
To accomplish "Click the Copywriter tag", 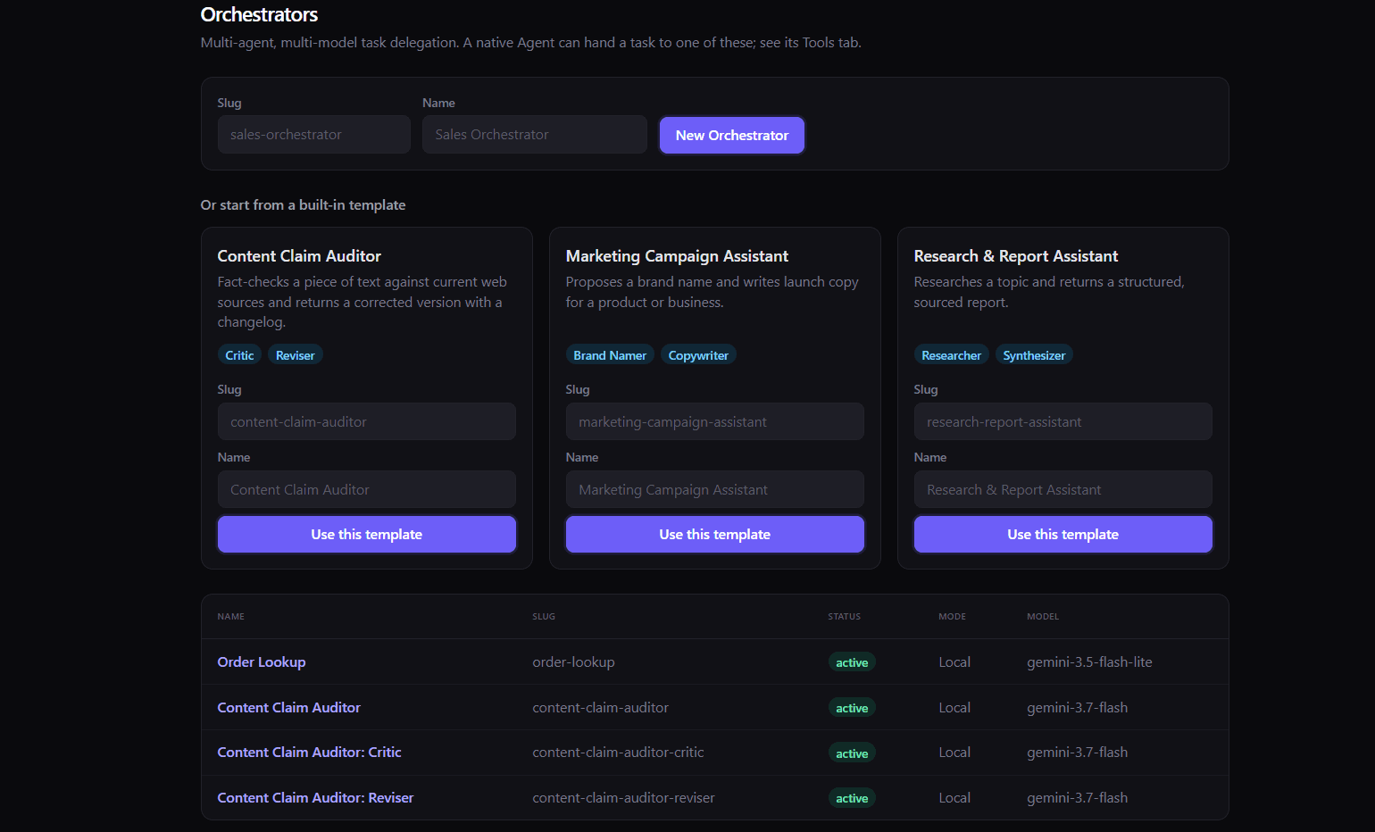I will pos(698,355).
